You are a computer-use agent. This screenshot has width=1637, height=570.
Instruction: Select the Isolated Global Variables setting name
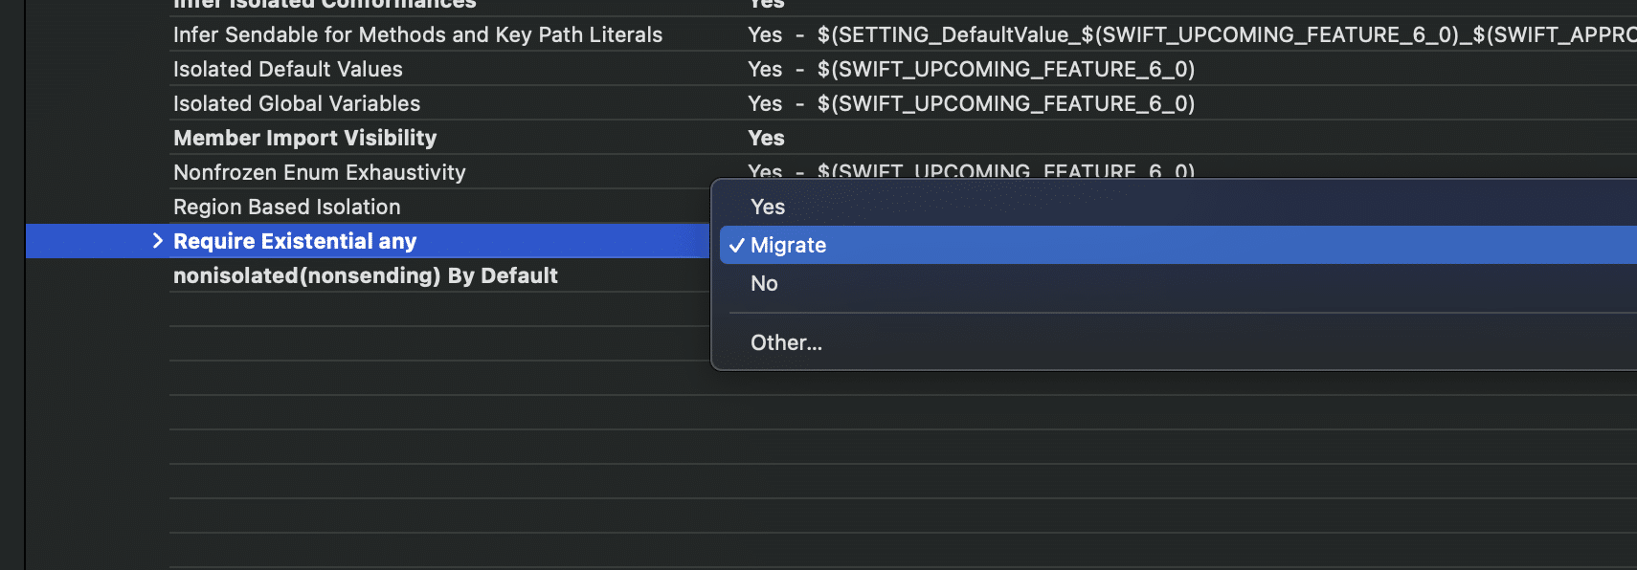[x=297, y=103]
